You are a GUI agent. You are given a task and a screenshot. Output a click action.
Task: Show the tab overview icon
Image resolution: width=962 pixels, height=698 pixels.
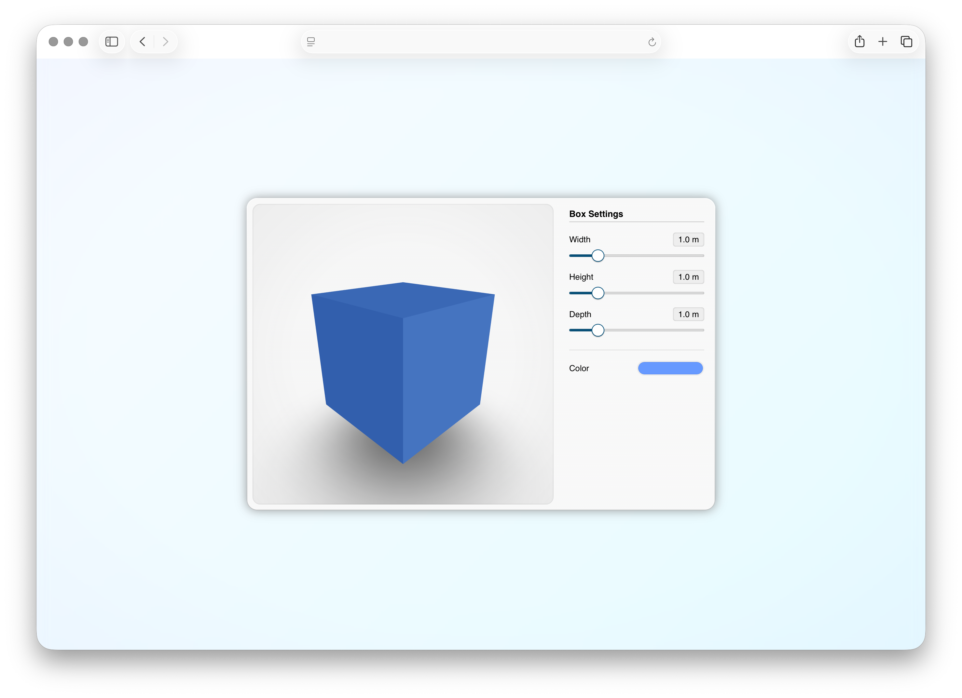(906, 42)
